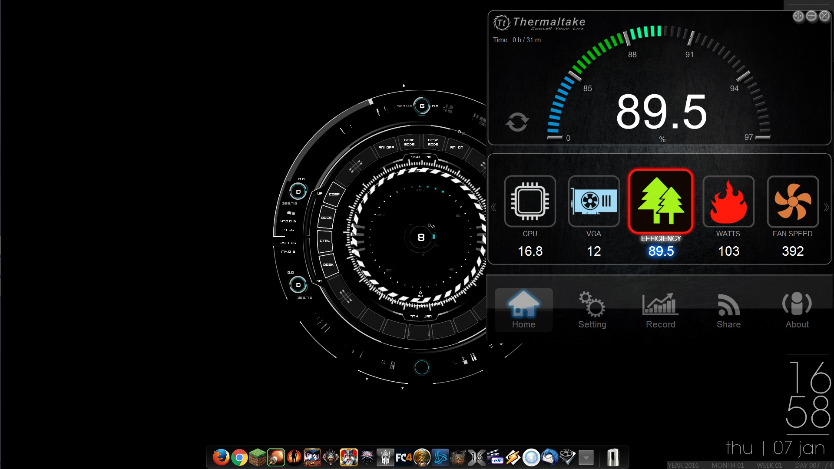
Task: Open the Setting tab
Action: pyautogui.click(x=592, y=310)
